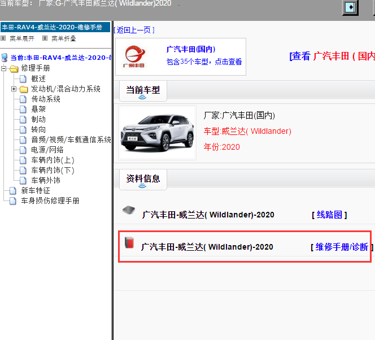Select the 当前车型 tab
Screen dimensions: 375x340
(143, 90)
